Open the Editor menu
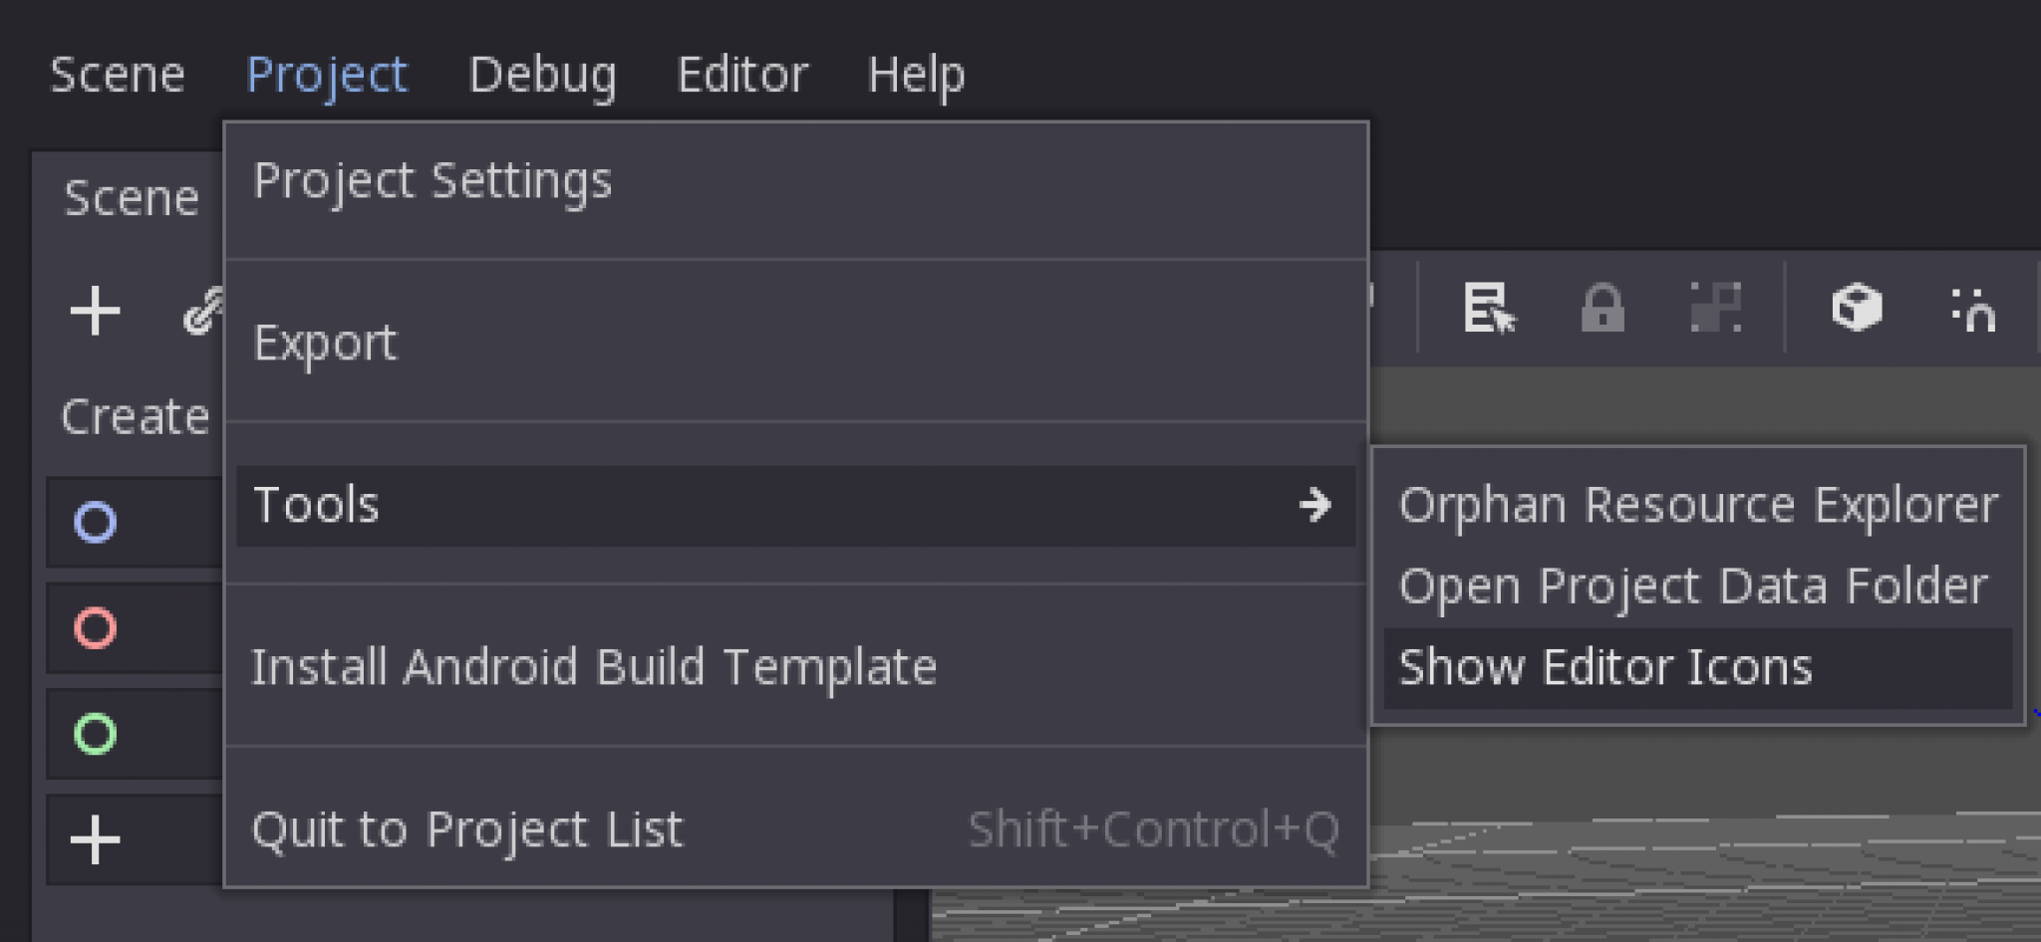This screenshot has height=942, width=2041. [x=741, y=75]
